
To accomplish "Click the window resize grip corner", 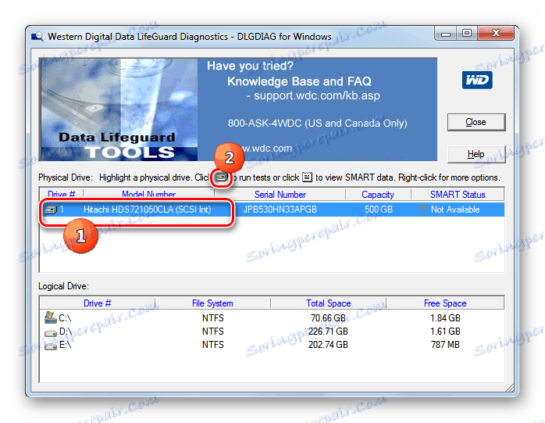I will point(510,388).
